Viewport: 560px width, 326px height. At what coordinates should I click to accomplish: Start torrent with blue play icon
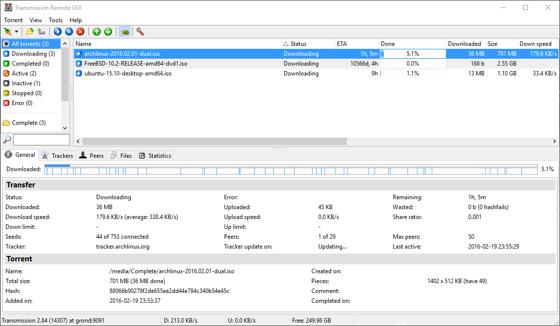[58, 32]
